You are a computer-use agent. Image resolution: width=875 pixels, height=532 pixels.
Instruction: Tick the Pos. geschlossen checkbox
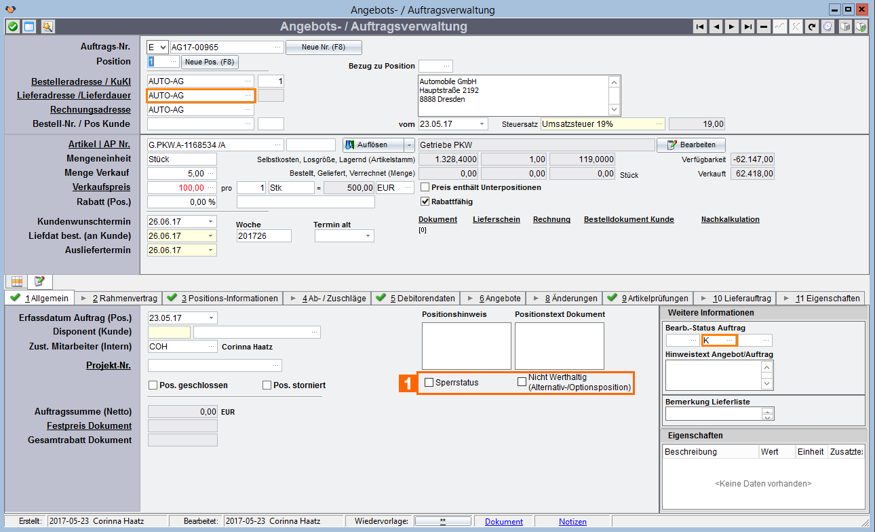153,385
